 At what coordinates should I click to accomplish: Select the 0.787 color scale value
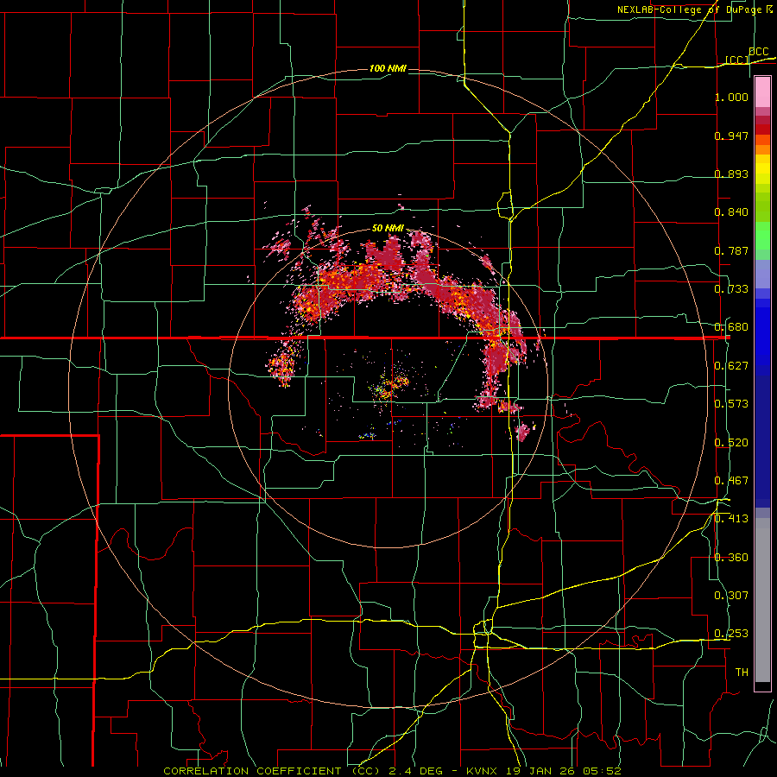point(731,250)
